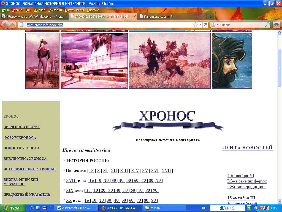Viewport: 282px width, 212px height.
Task: Open the painting of the officer in uniform
Action: pos(42,61)
